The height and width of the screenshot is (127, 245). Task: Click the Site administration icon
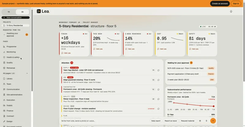4,95
